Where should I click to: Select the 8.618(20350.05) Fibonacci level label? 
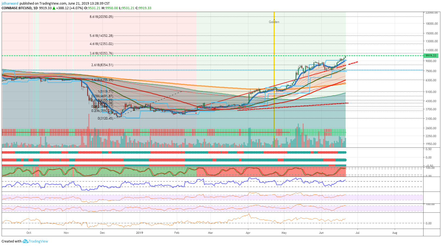101,17
